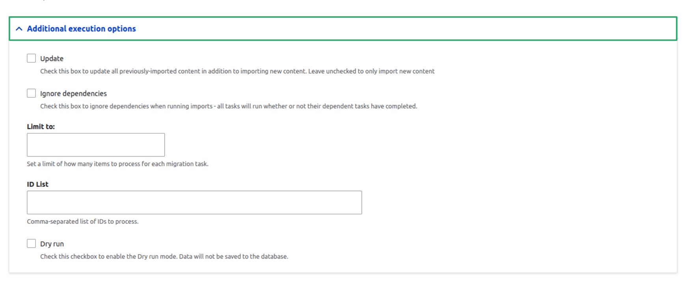Click the 'Comma-separated list of IDs' hint

coord(82,222)
